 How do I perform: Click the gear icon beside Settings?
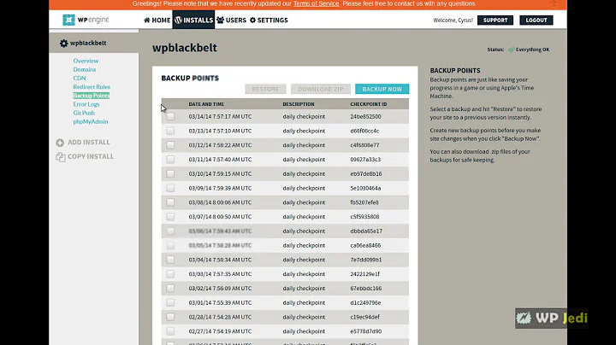click(252, 20)
